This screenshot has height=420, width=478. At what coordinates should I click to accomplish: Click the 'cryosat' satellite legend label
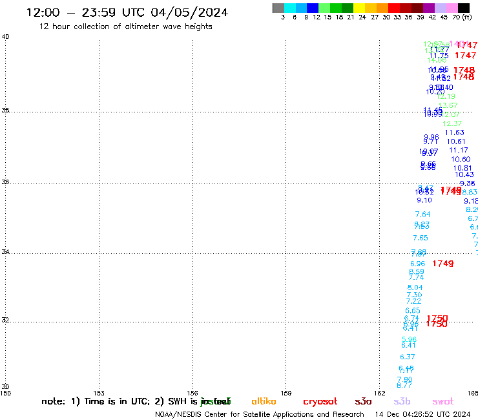320,402
